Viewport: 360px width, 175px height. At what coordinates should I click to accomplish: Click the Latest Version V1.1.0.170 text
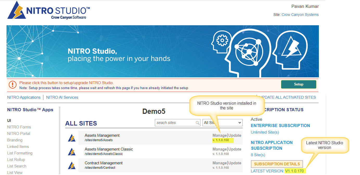(x=277, y=171)
